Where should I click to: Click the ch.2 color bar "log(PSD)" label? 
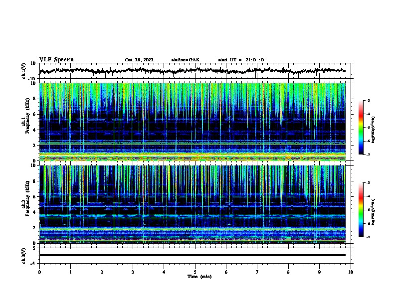[374, 212]
